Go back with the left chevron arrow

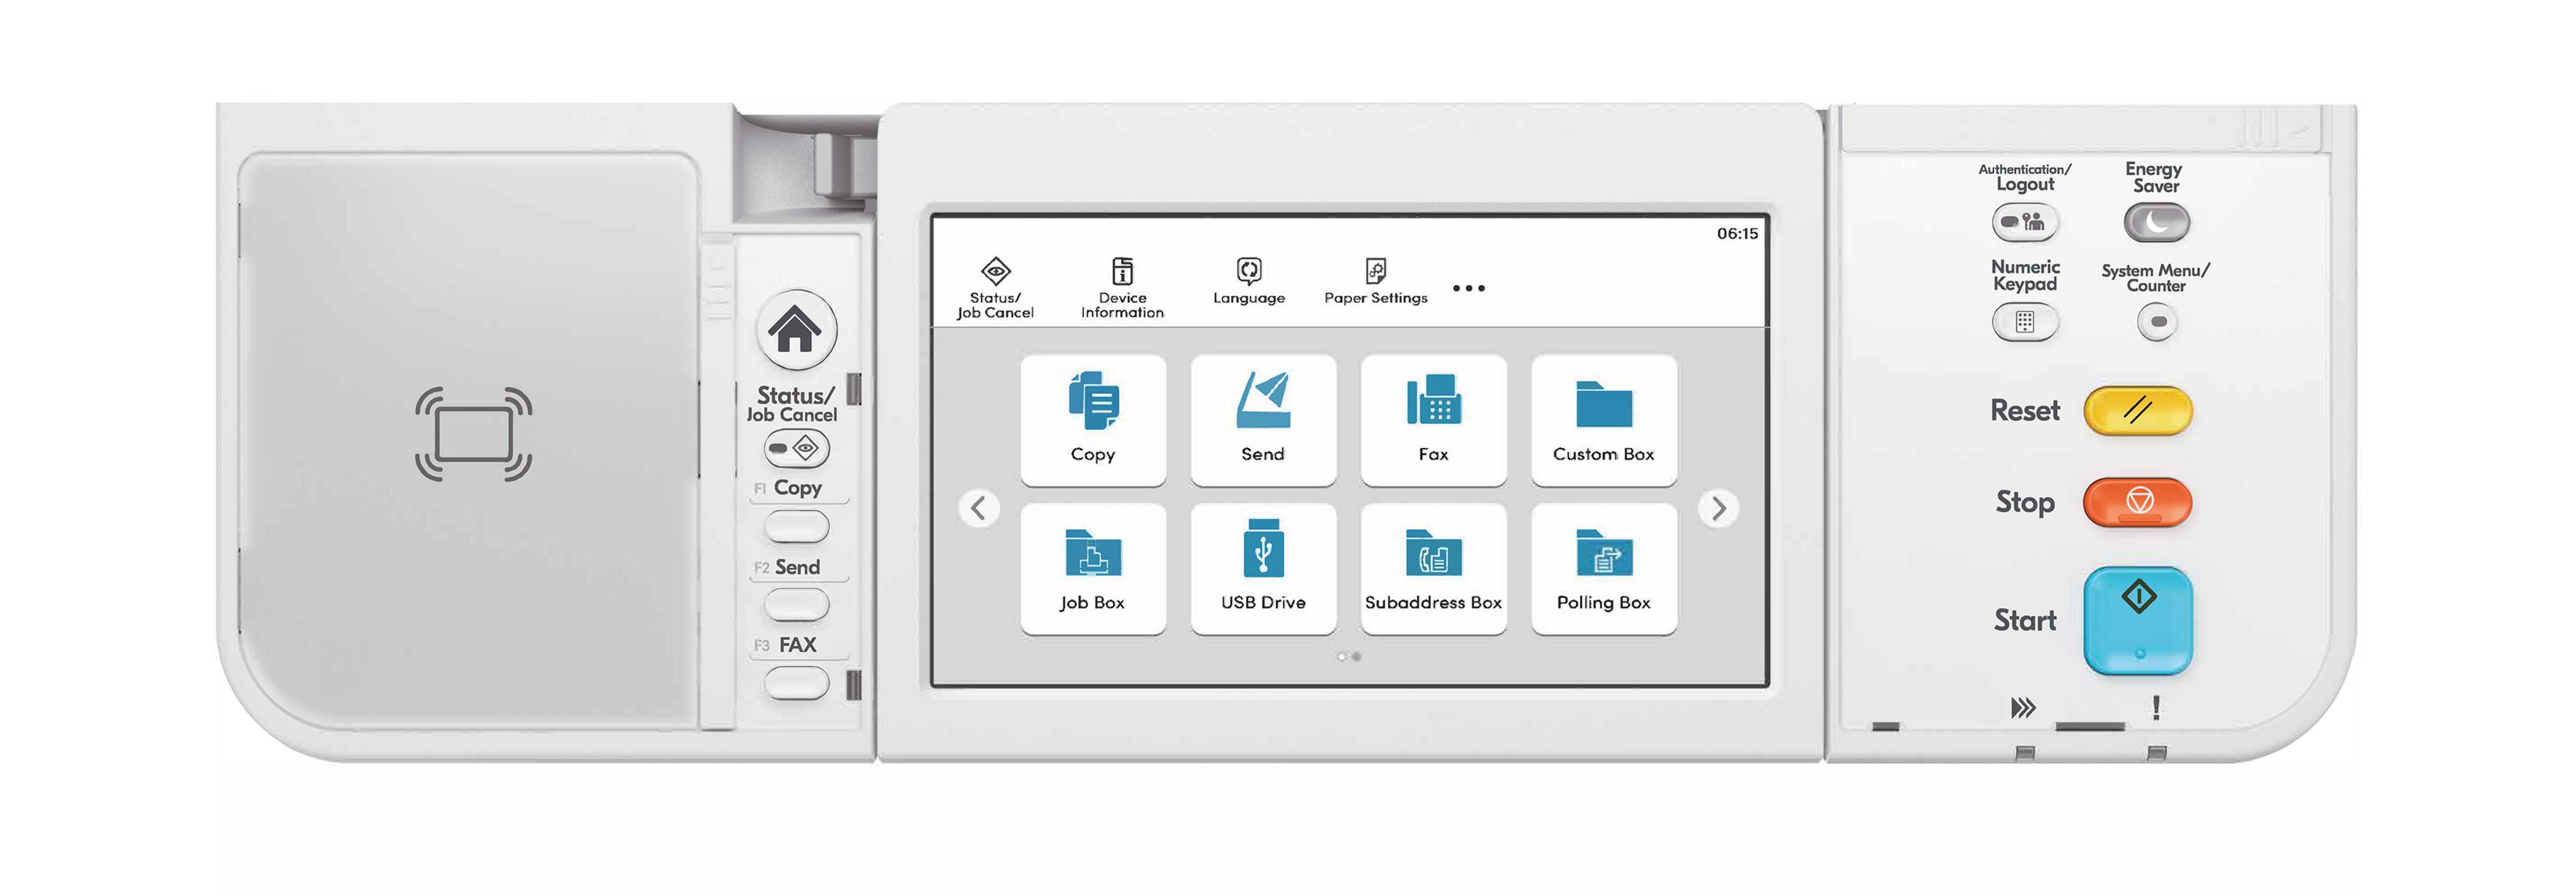978,509
